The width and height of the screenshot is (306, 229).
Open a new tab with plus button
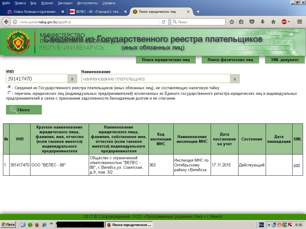198,12
